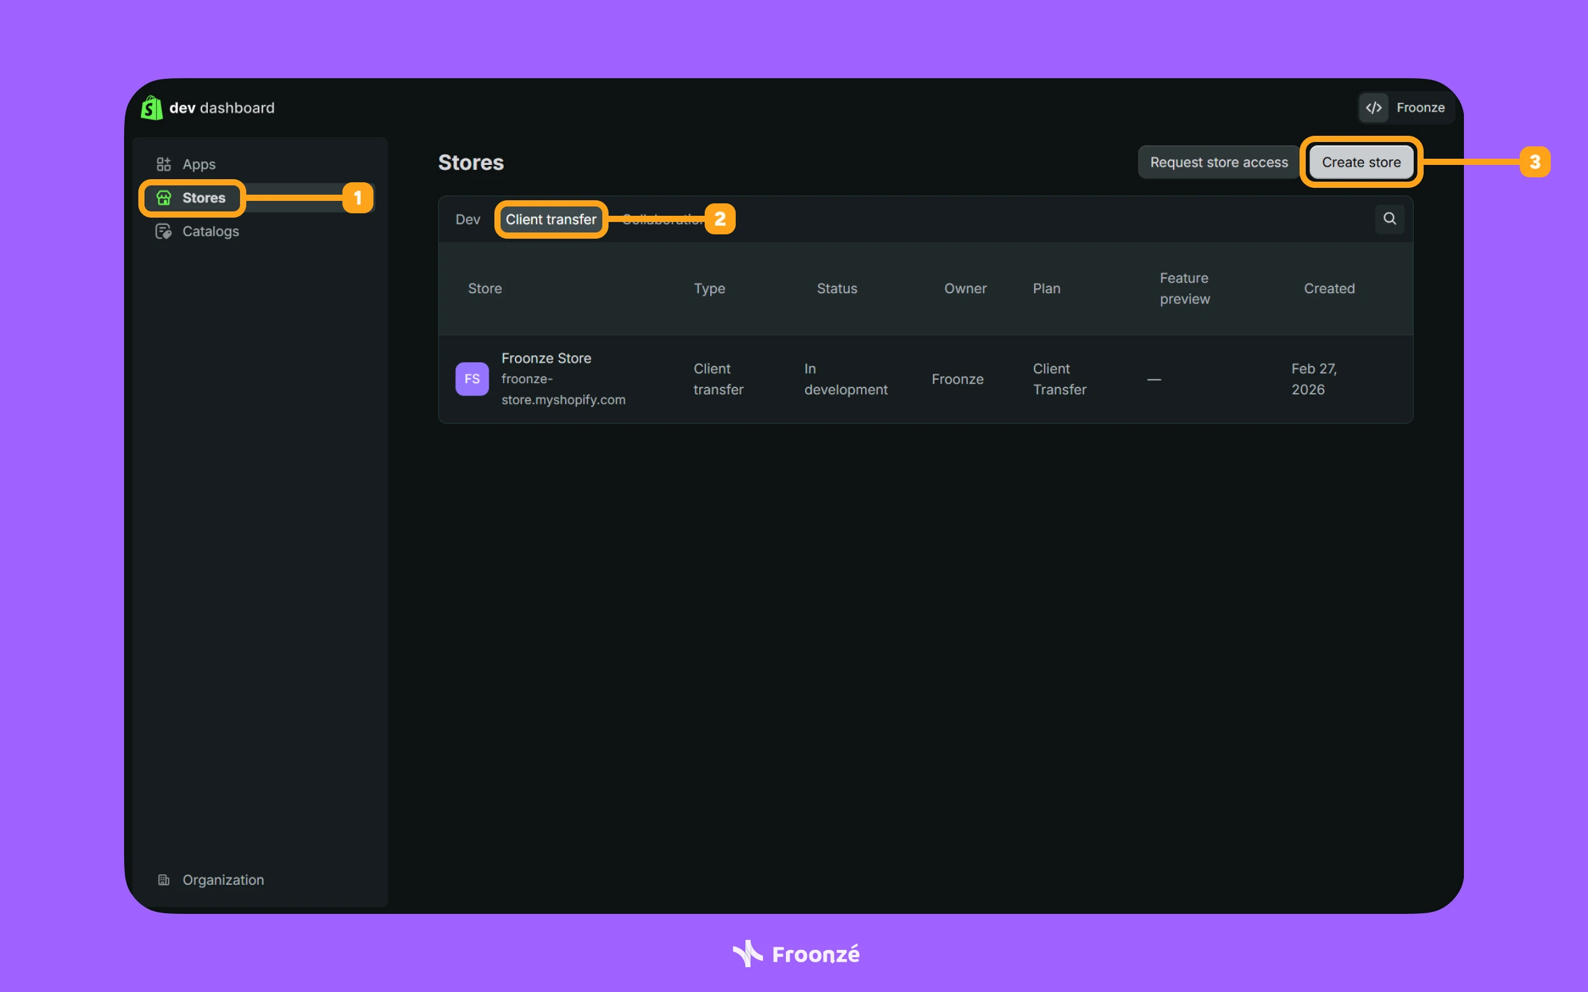Click the Shopify bag logo

click(x=151, y=108)
